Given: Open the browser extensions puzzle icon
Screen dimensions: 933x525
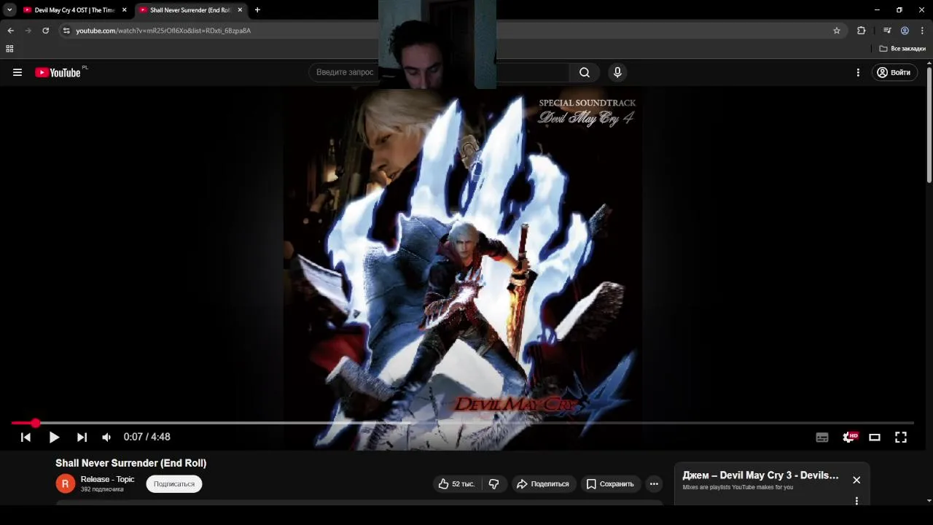Looking at the screenshot, I should click(862, 31).
